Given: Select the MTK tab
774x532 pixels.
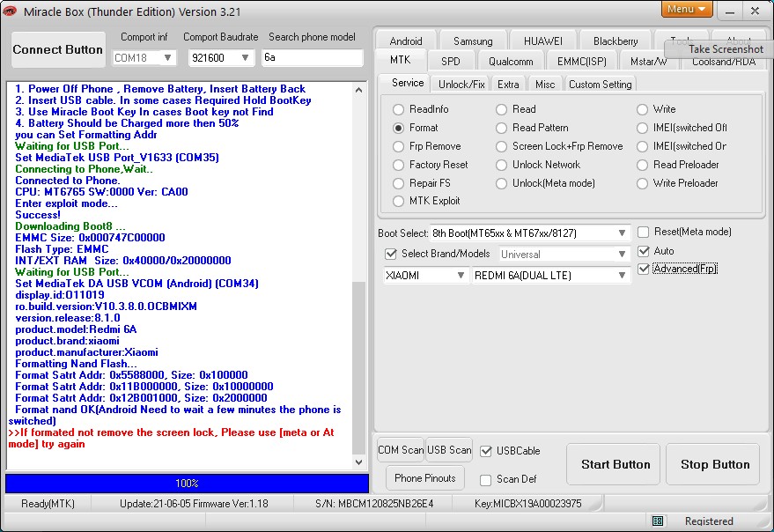Looking at the screenshot, I should pyautogui.click(x=401, y=60).
